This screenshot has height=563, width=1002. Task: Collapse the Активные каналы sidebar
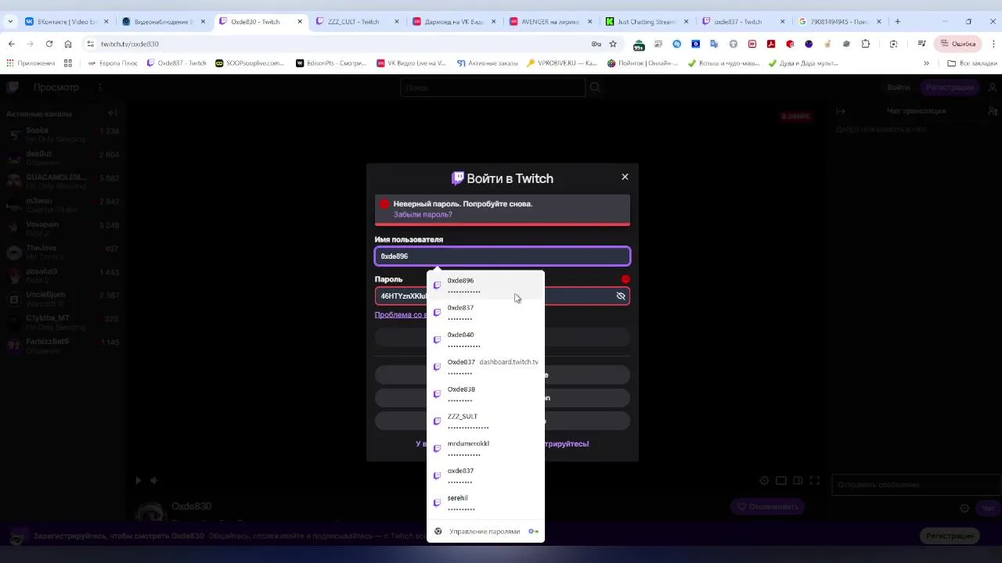click(x=112, y=113)
